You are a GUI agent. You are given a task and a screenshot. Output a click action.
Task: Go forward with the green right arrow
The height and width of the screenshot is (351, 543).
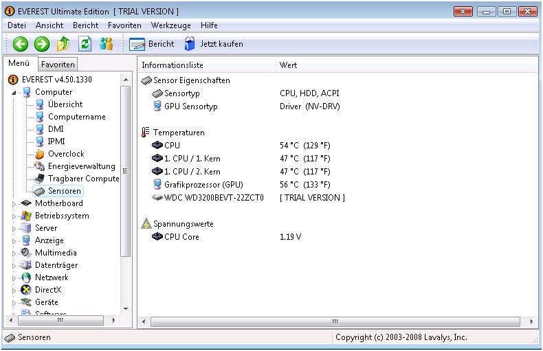[42, 45]
